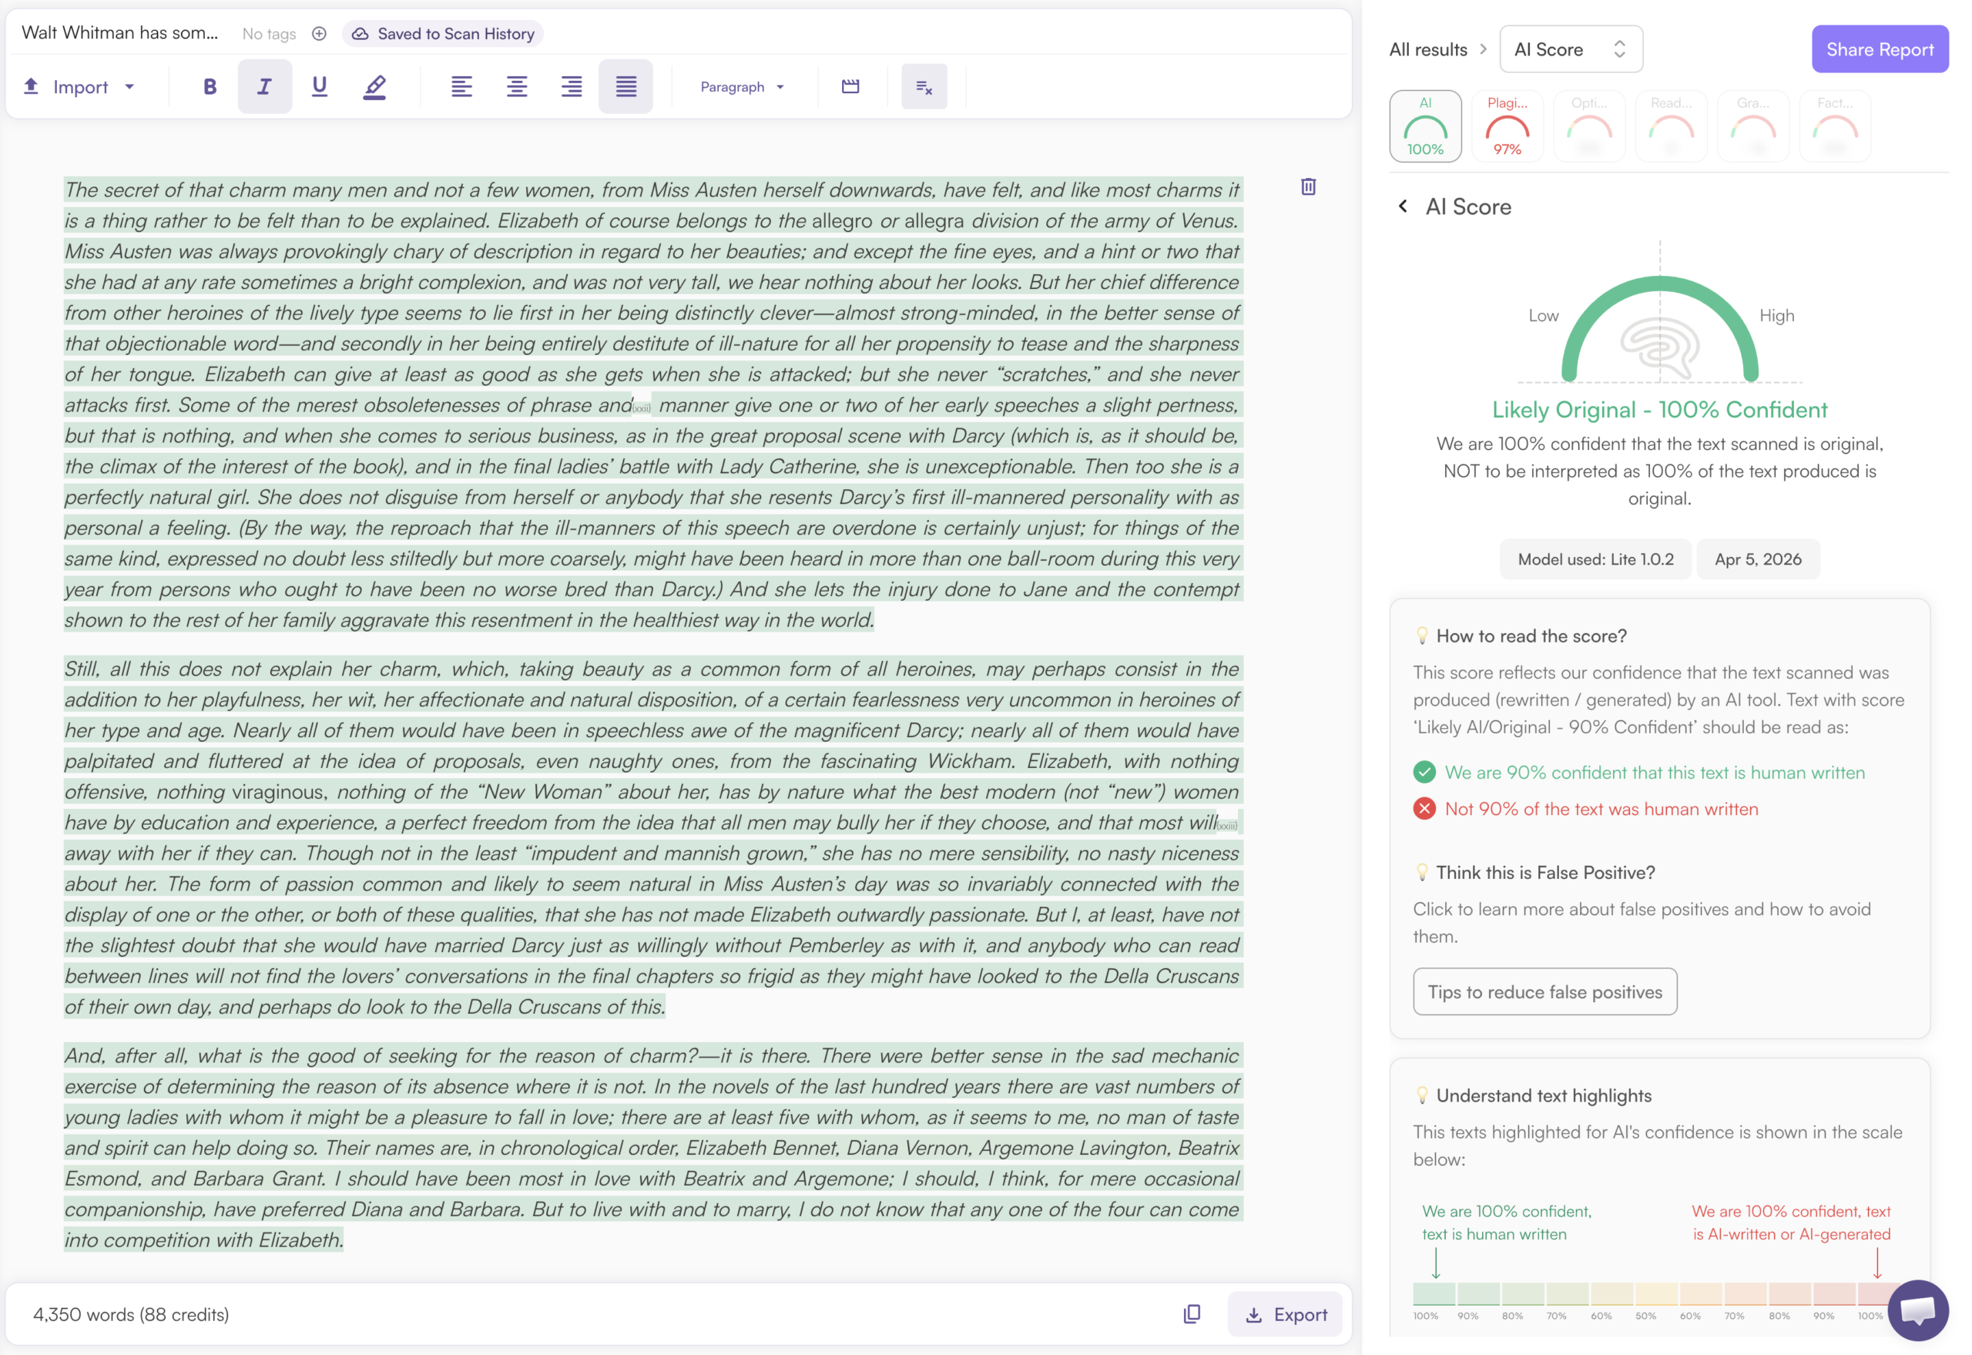
Task: Click Tips to reduce false positives
Action: 1544,991
